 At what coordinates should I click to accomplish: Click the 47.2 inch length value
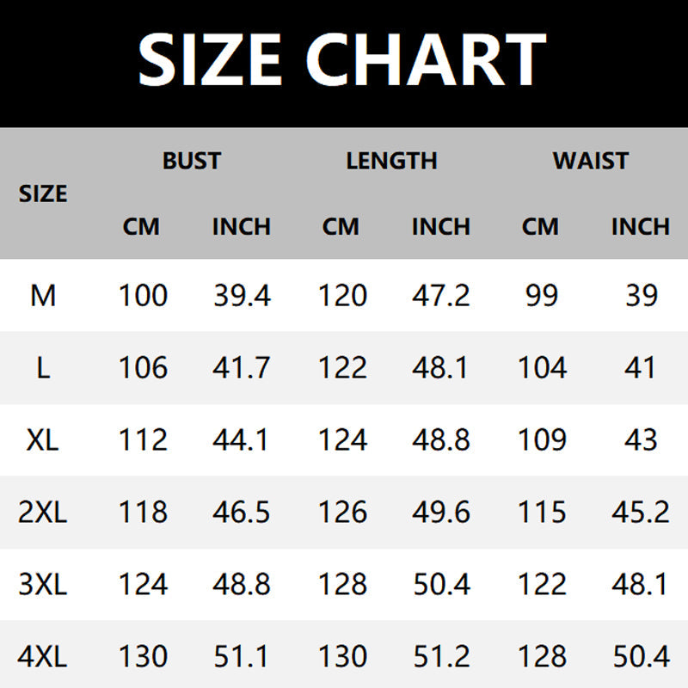coord(441,296)
